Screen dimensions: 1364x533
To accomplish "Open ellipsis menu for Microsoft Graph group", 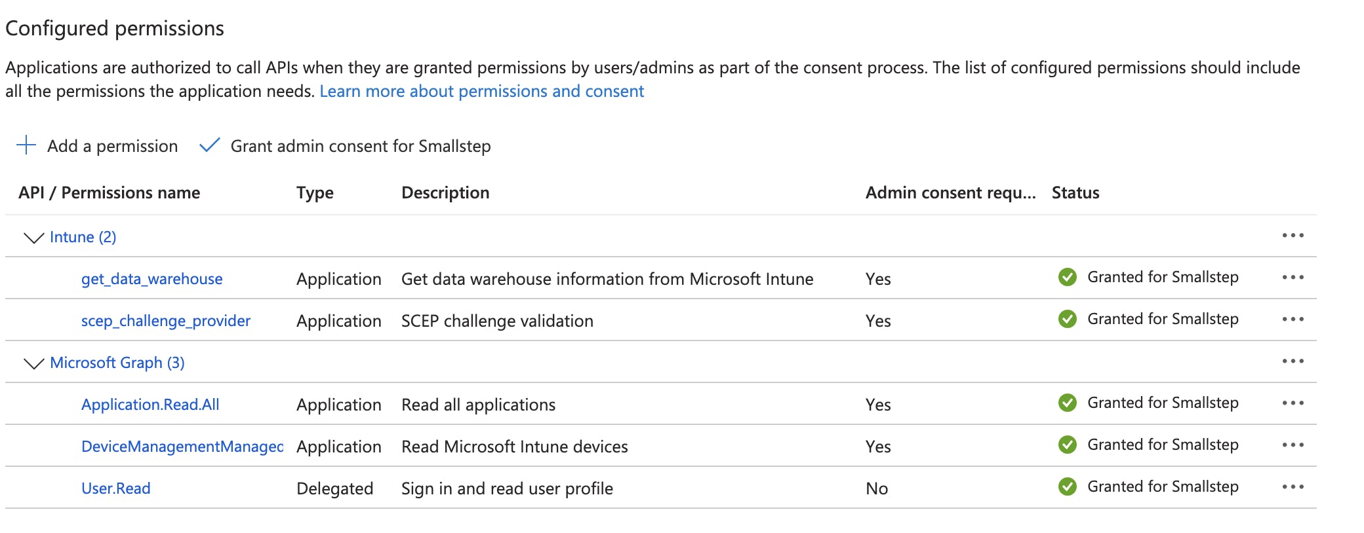I will [1293, 361].
